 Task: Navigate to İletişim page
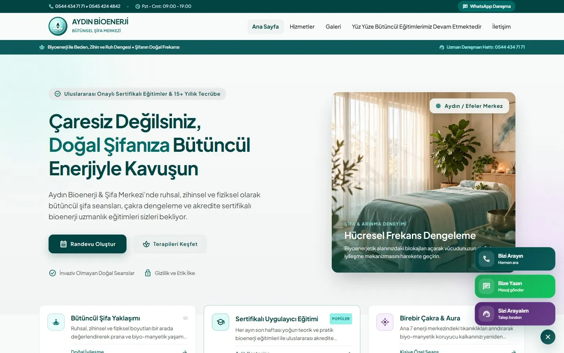501,27
